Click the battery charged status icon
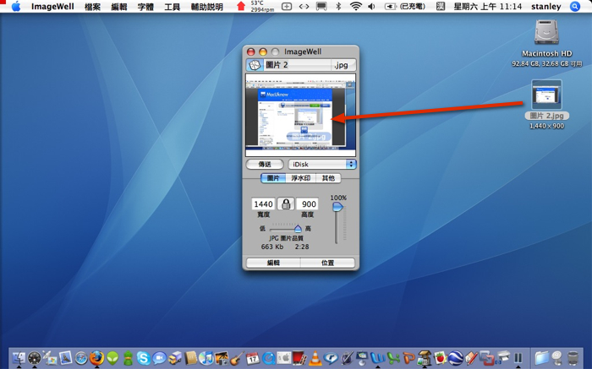 (405, 7)
